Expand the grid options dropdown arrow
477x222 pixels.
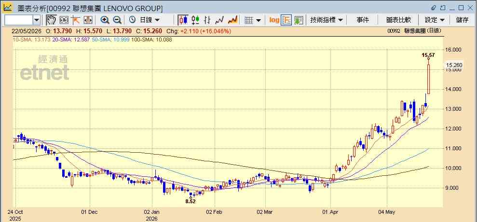[x=259, y=20]
